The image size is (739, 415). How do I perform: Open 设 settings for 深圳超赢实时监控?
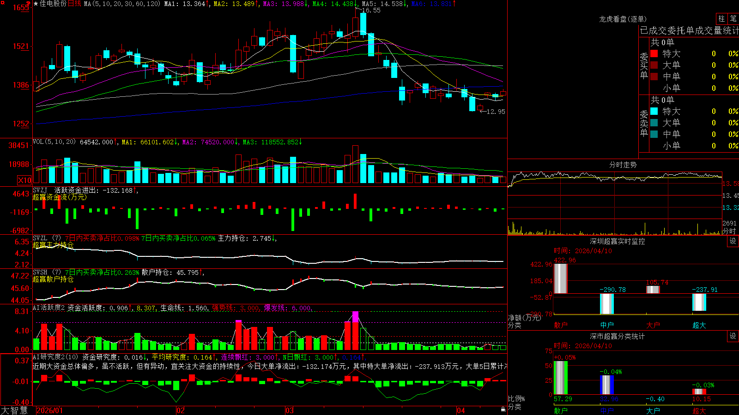coord(733,241)
